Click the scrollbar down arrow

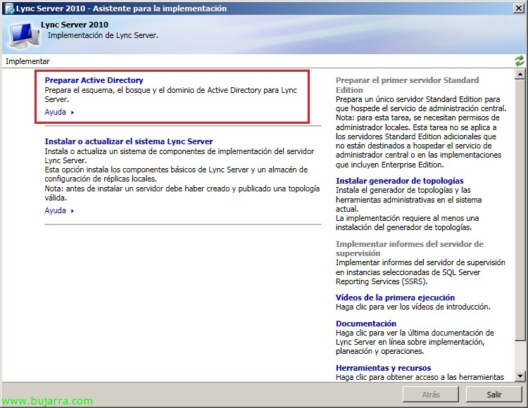point(520,376)
